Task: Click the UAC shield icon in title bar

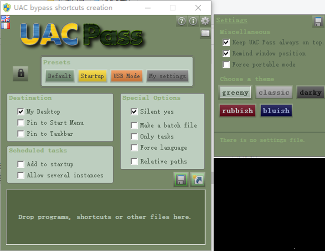Action: [x=6, y=8]
